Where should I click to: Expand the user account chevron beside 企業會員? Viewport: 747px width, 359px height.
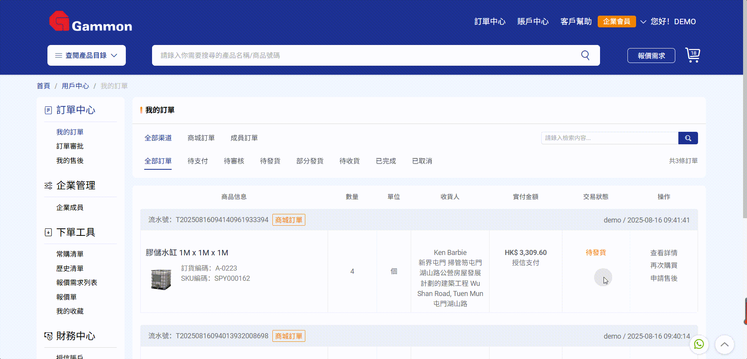tap(643, 22)
